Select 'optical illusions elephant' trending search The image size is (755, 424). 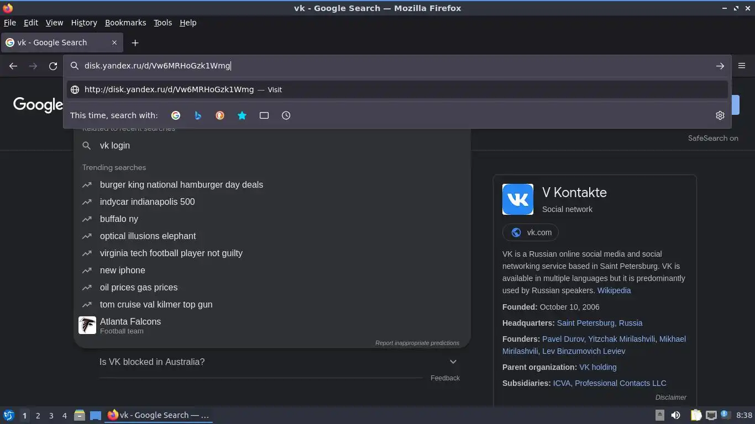coord(272,236)
